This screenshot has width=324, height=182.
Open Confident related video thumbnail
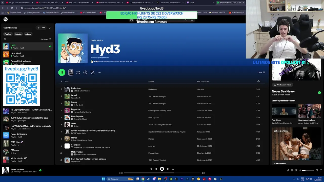click(x=284, y=111)
